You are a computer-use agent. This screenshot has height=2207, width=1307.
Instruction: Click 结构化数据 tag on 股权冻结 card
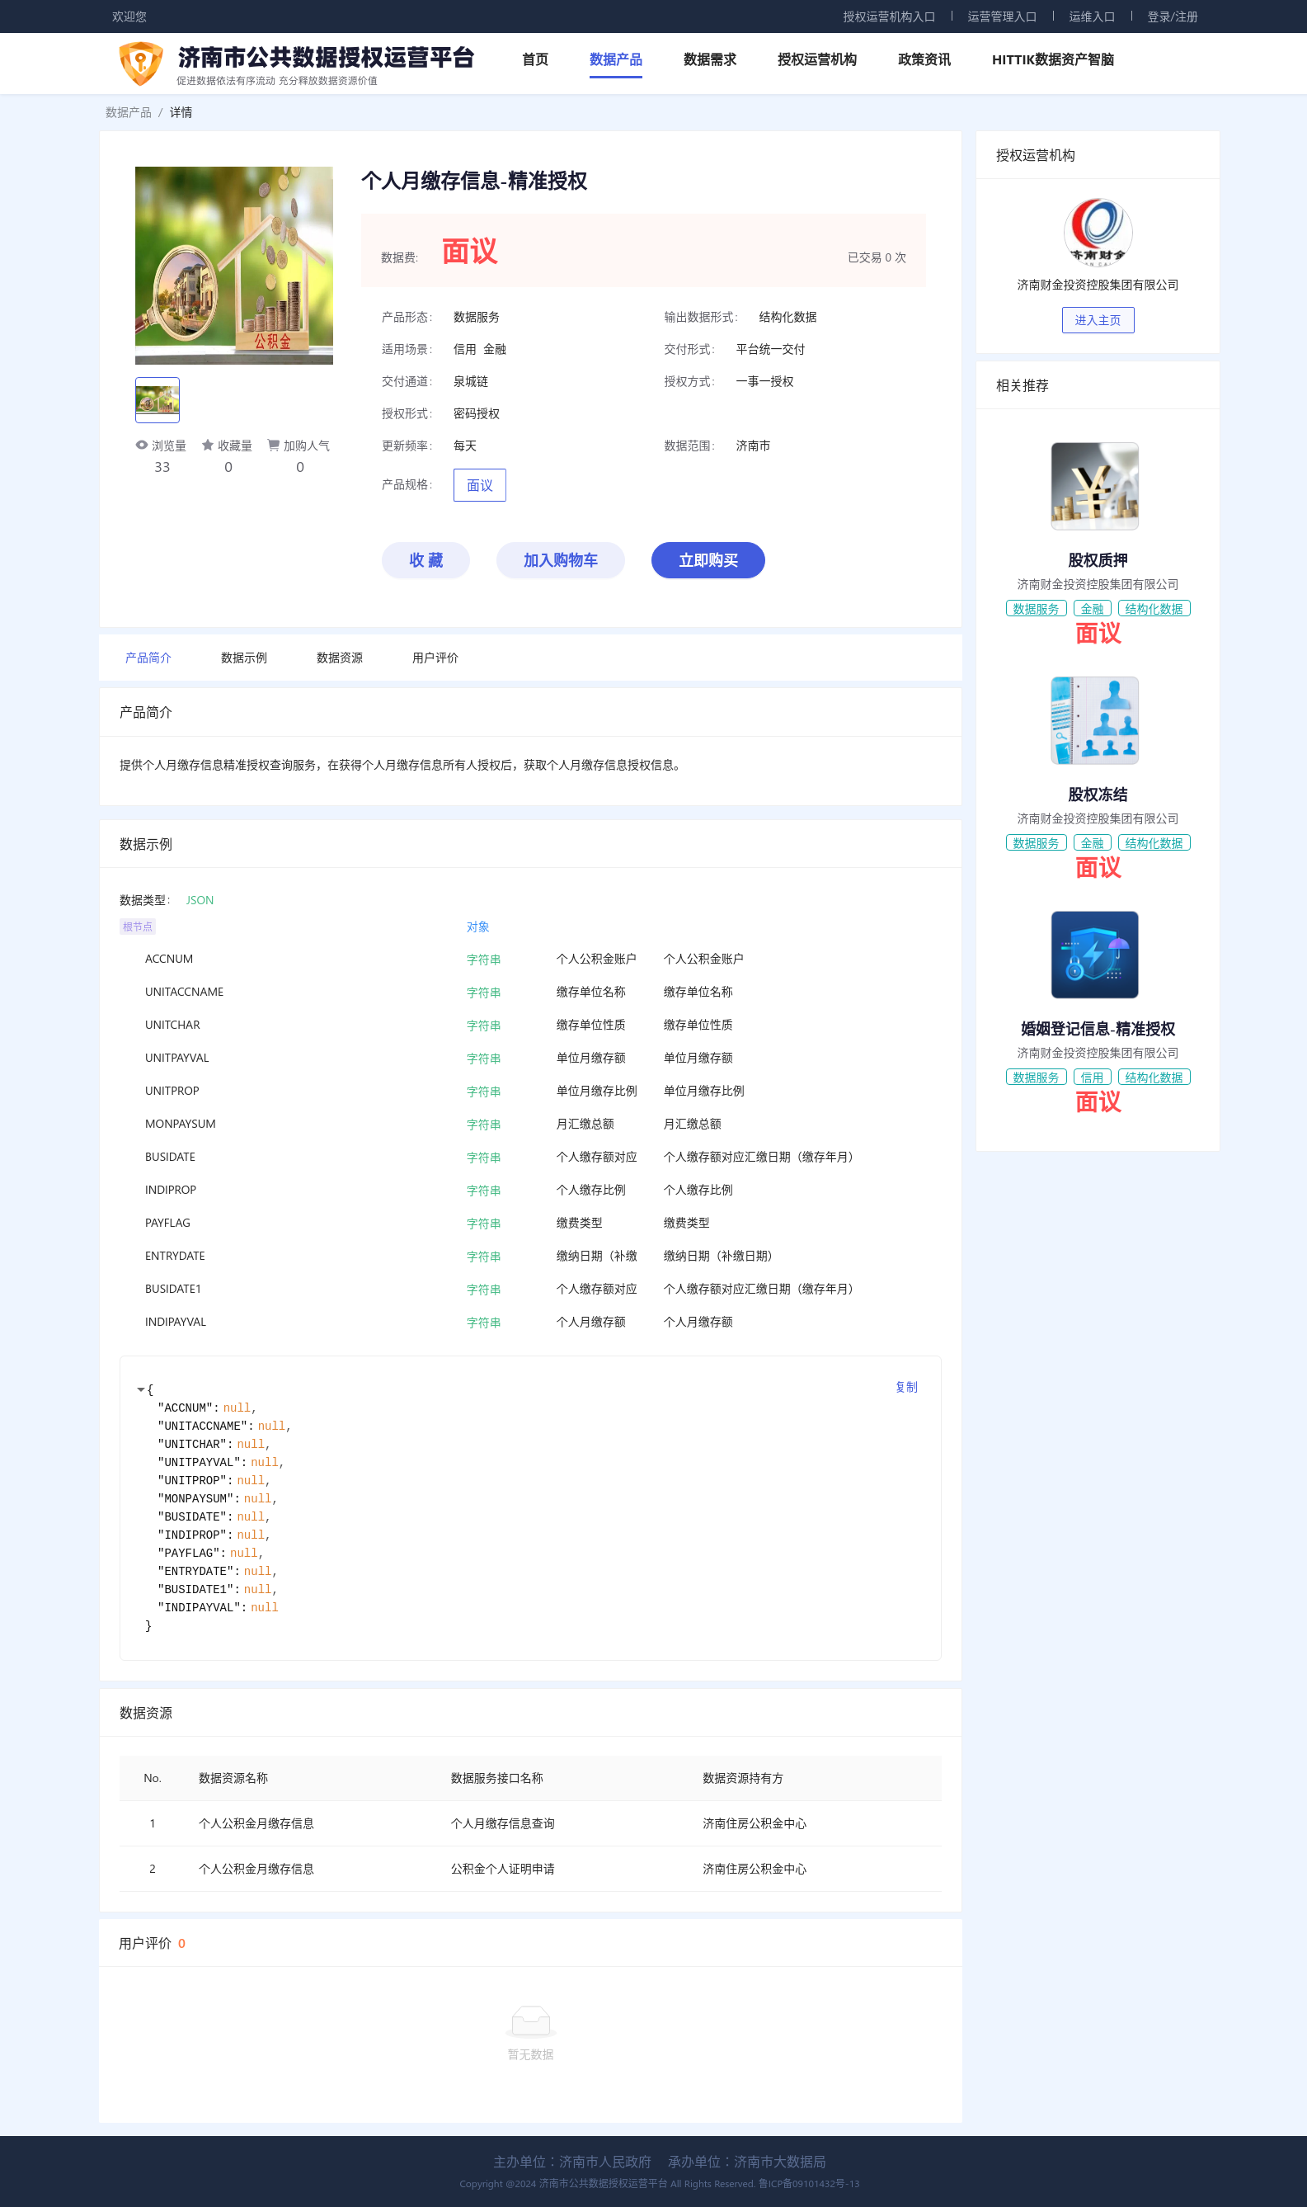coord(1154,843)
